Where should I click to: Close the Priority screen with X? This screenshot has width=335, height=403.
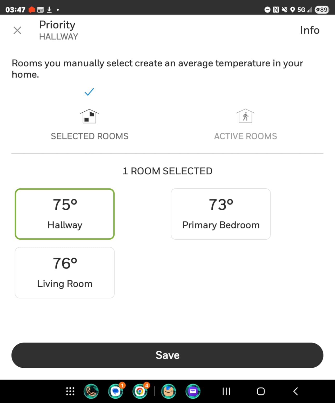pyautogui.click(x=17, y=30)
